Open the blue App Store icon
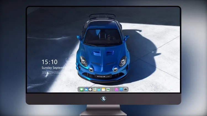Image resolution: width=207 pixels, height=116 pixels. click(121, 89)
